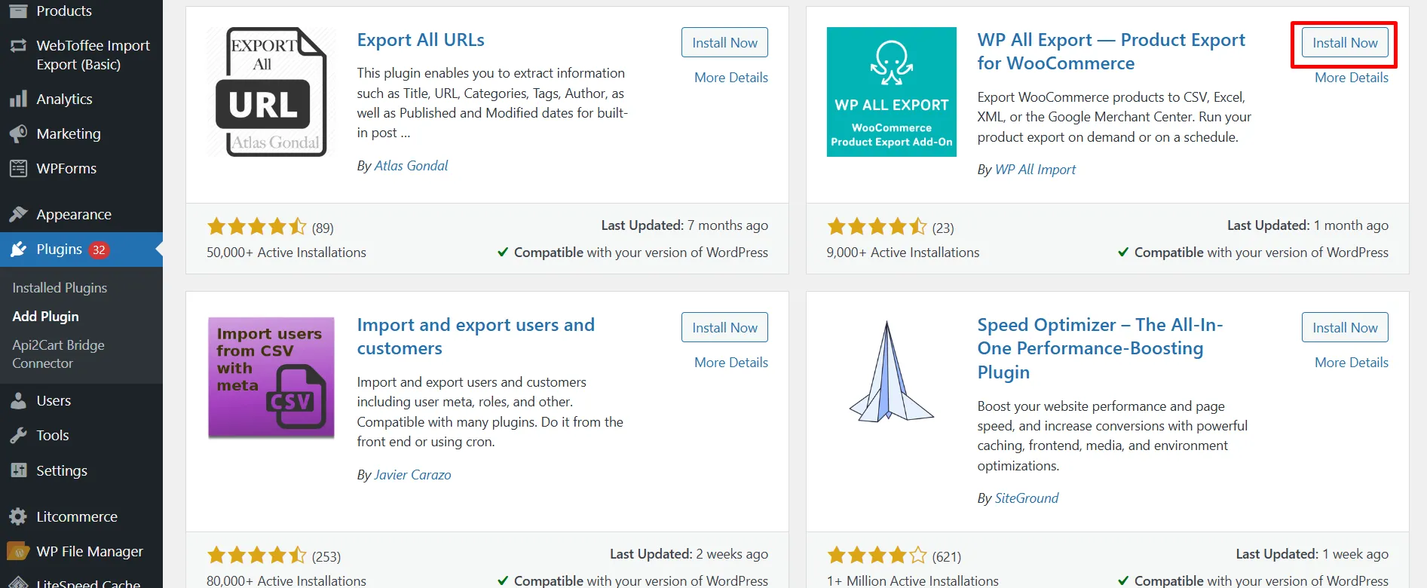Click 'Last Updated: 2 weeks ago' text
This screenshot has height=588, width=1427.
point(689,554)
